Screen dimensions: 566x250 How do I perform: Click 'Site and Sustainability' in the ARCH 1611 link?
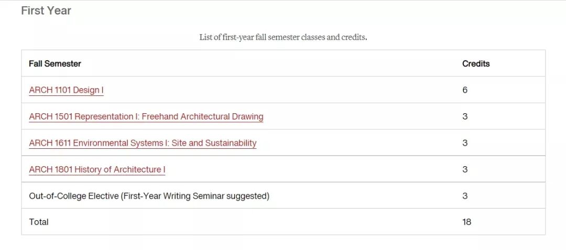[214, 143]
